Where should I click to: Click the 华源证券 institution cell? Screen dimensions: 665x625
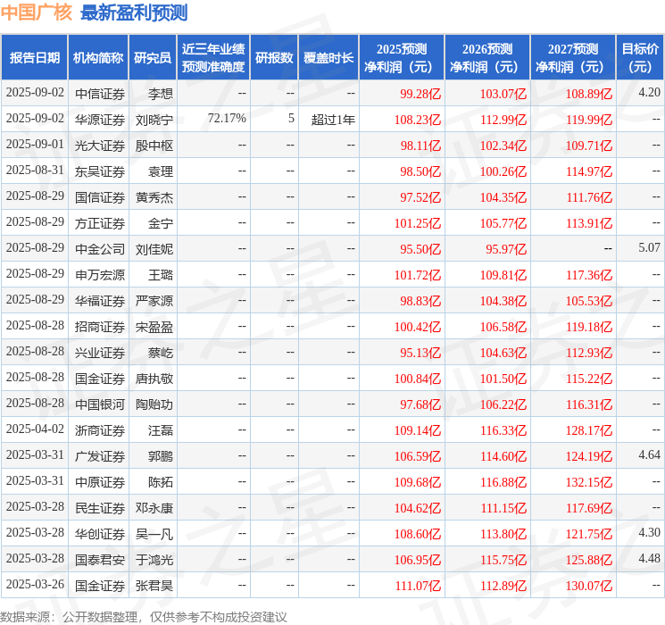[100, 120]
